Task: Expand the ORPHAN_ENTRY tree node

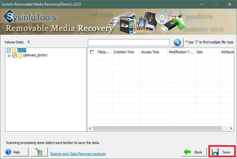Action: (x=9, y=56)
